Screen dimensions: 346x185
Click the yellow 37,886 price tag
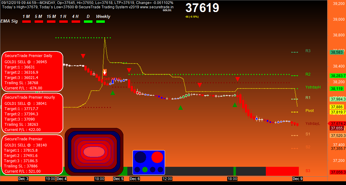pyautogui.click(x=337, y=107)
